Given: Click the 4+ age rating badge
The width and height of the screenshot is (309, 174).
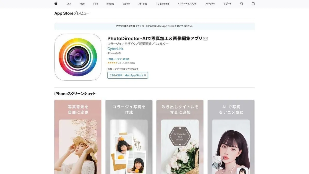Looking at the screenshot, I should point(205,39).
